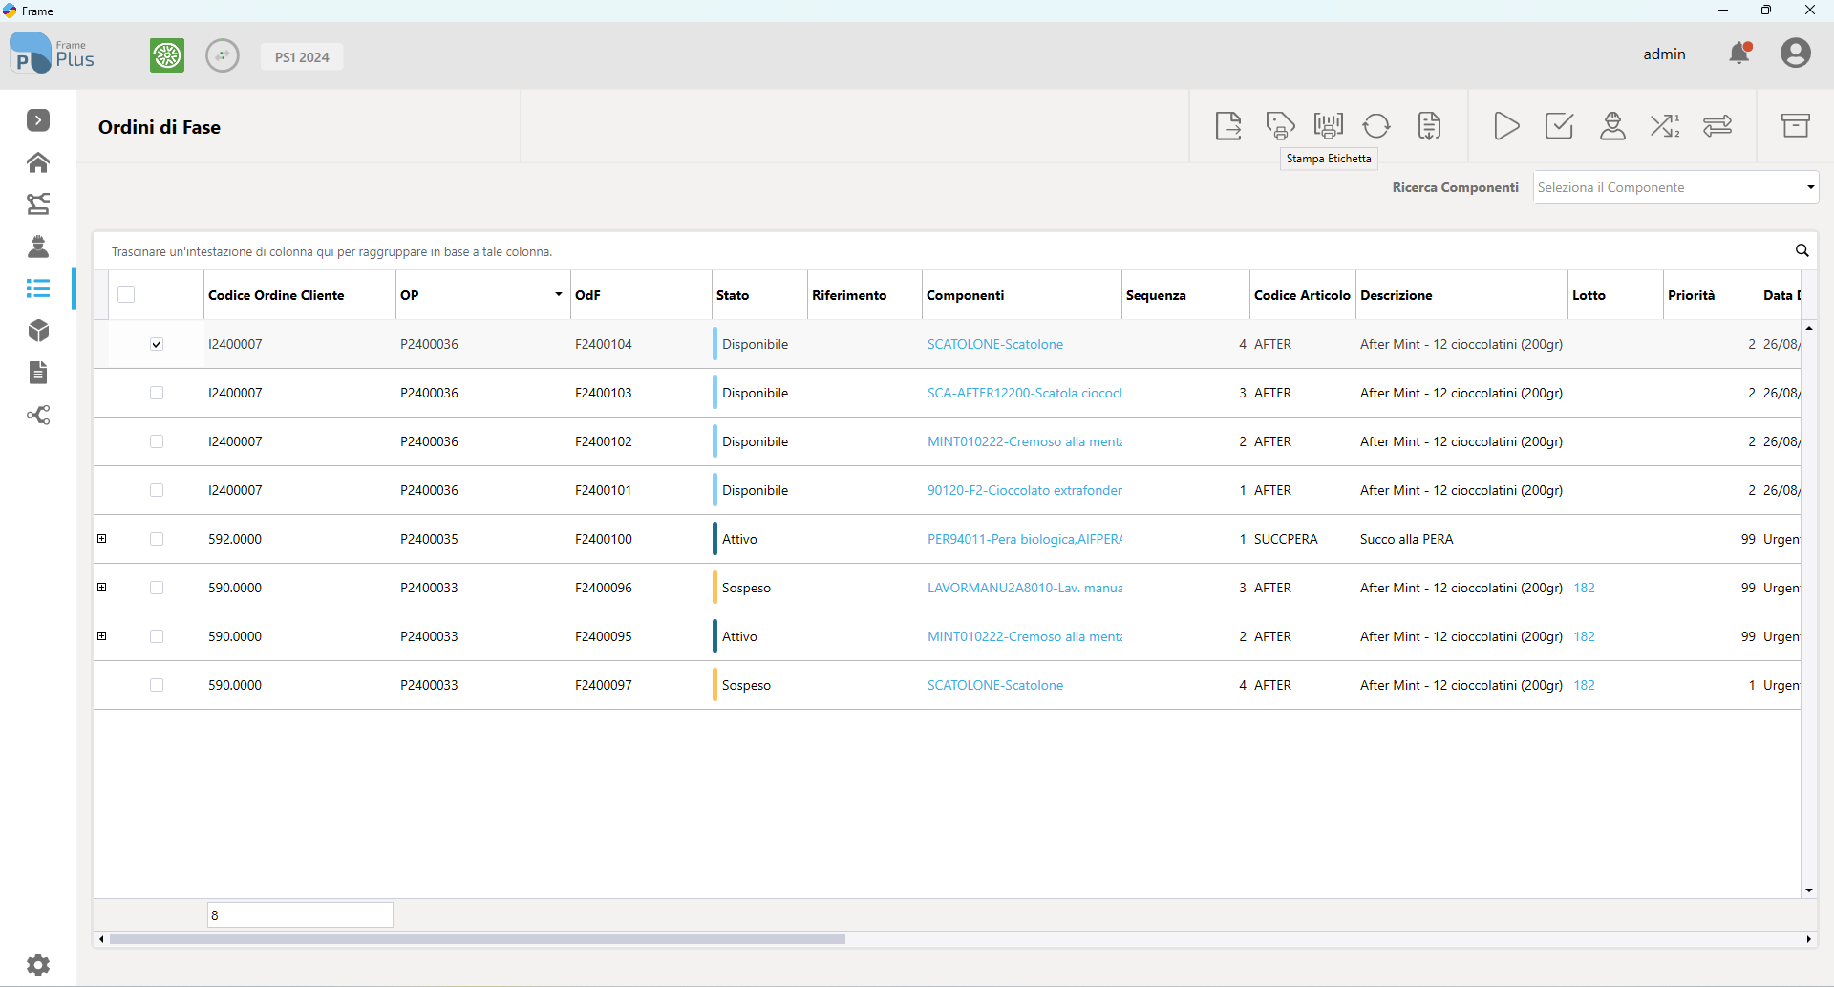Image resolution: width=1834 pixels, height=987 pixels.
Task: Click the round status icon beside PS1 2024
Action: [x=223, y=55]
